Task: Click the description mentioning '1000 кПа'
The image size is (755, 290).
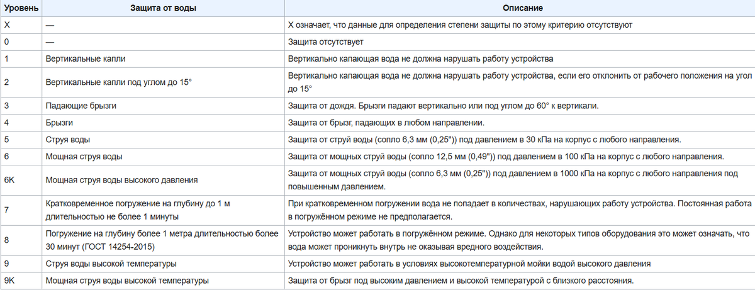Action: click(519, 180)
